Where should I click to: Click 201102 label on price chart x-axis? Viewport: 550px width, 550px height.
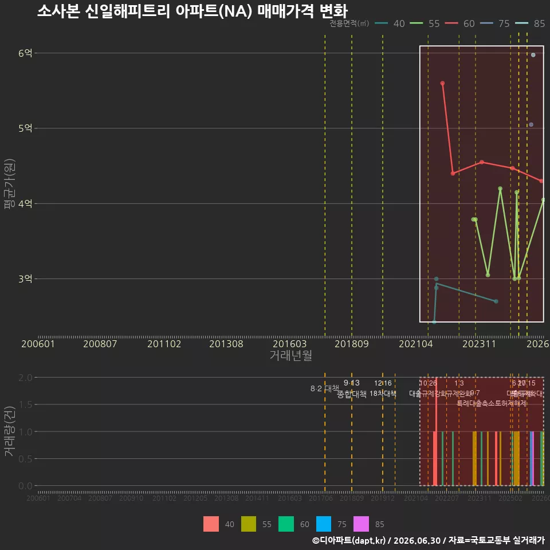click(164, 344)
